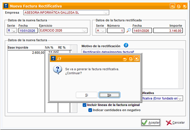Image resolution: width=190 pixels, height=130 pixels.
Task: Select the 2.600,00 base imponible cell
Action: coord(26,53)
